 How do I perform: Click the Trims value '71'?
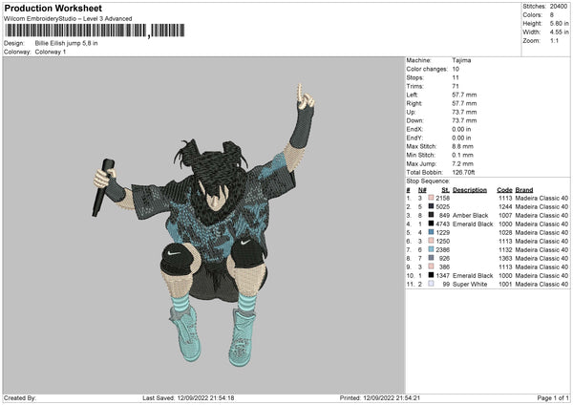click(x=456, y=86)
